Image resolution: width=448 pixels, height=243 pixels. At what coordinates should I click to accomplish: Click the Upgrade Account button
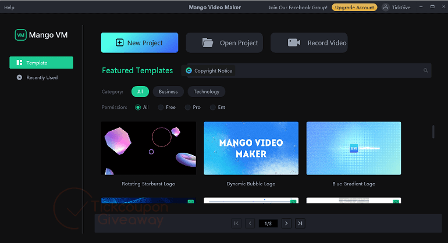pyautogui.click(x=354, y=7)
